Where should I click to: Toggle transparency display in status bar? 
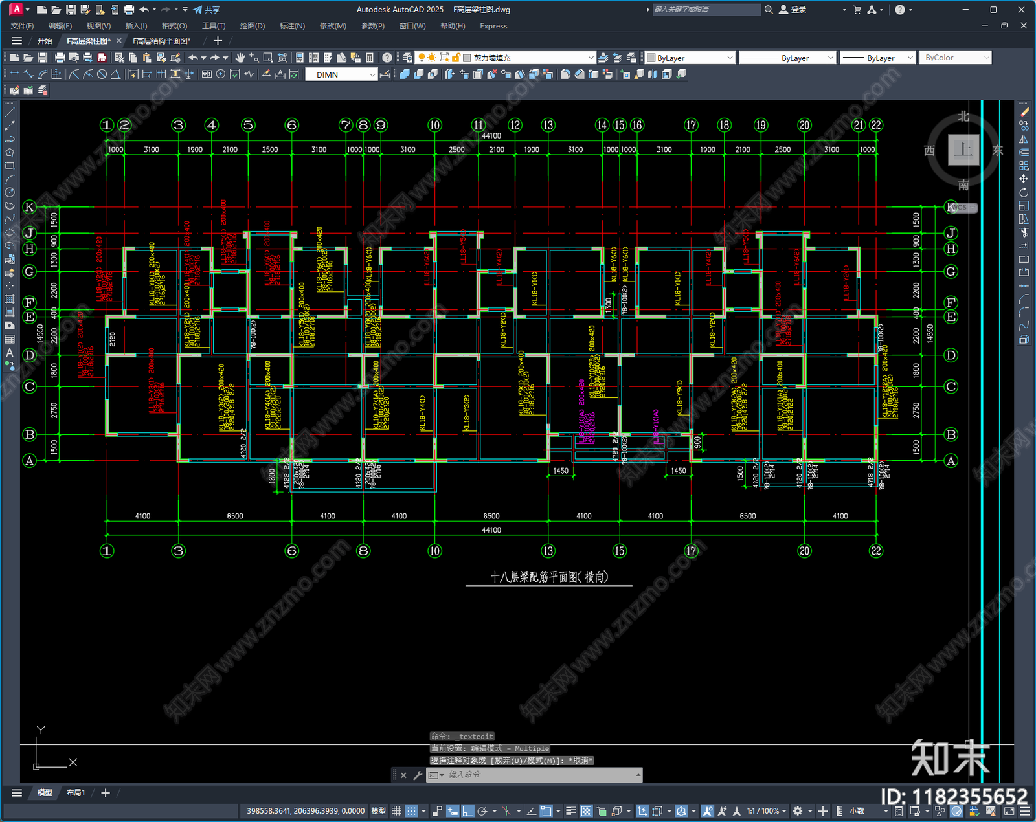[586, 811]
